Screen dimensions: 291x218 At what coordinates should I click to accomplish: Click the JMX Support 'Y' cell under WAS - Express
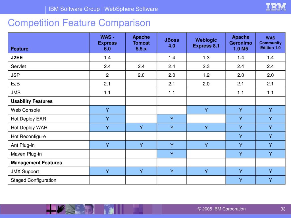107,171
